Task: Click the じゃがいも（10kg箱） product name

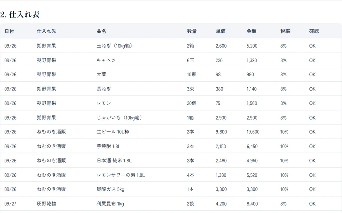Action: point(119,118)
